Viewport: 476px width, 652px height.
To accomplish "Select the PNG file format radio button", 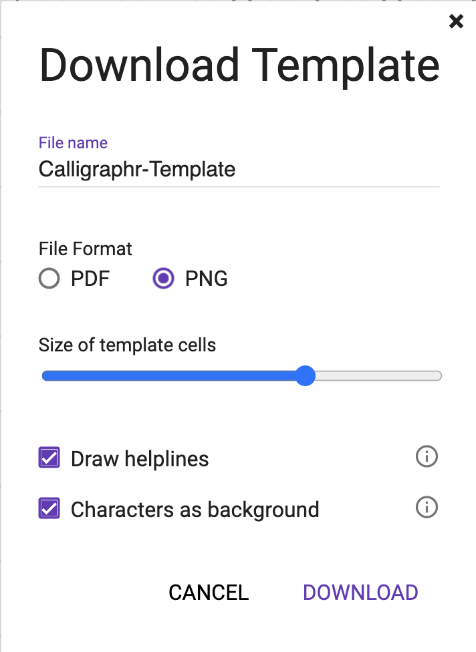I will (x=164, y=278).
